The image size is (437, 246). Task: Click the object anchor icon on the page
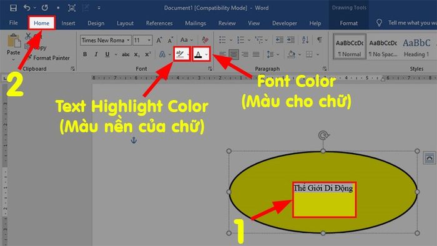(134, 140)
